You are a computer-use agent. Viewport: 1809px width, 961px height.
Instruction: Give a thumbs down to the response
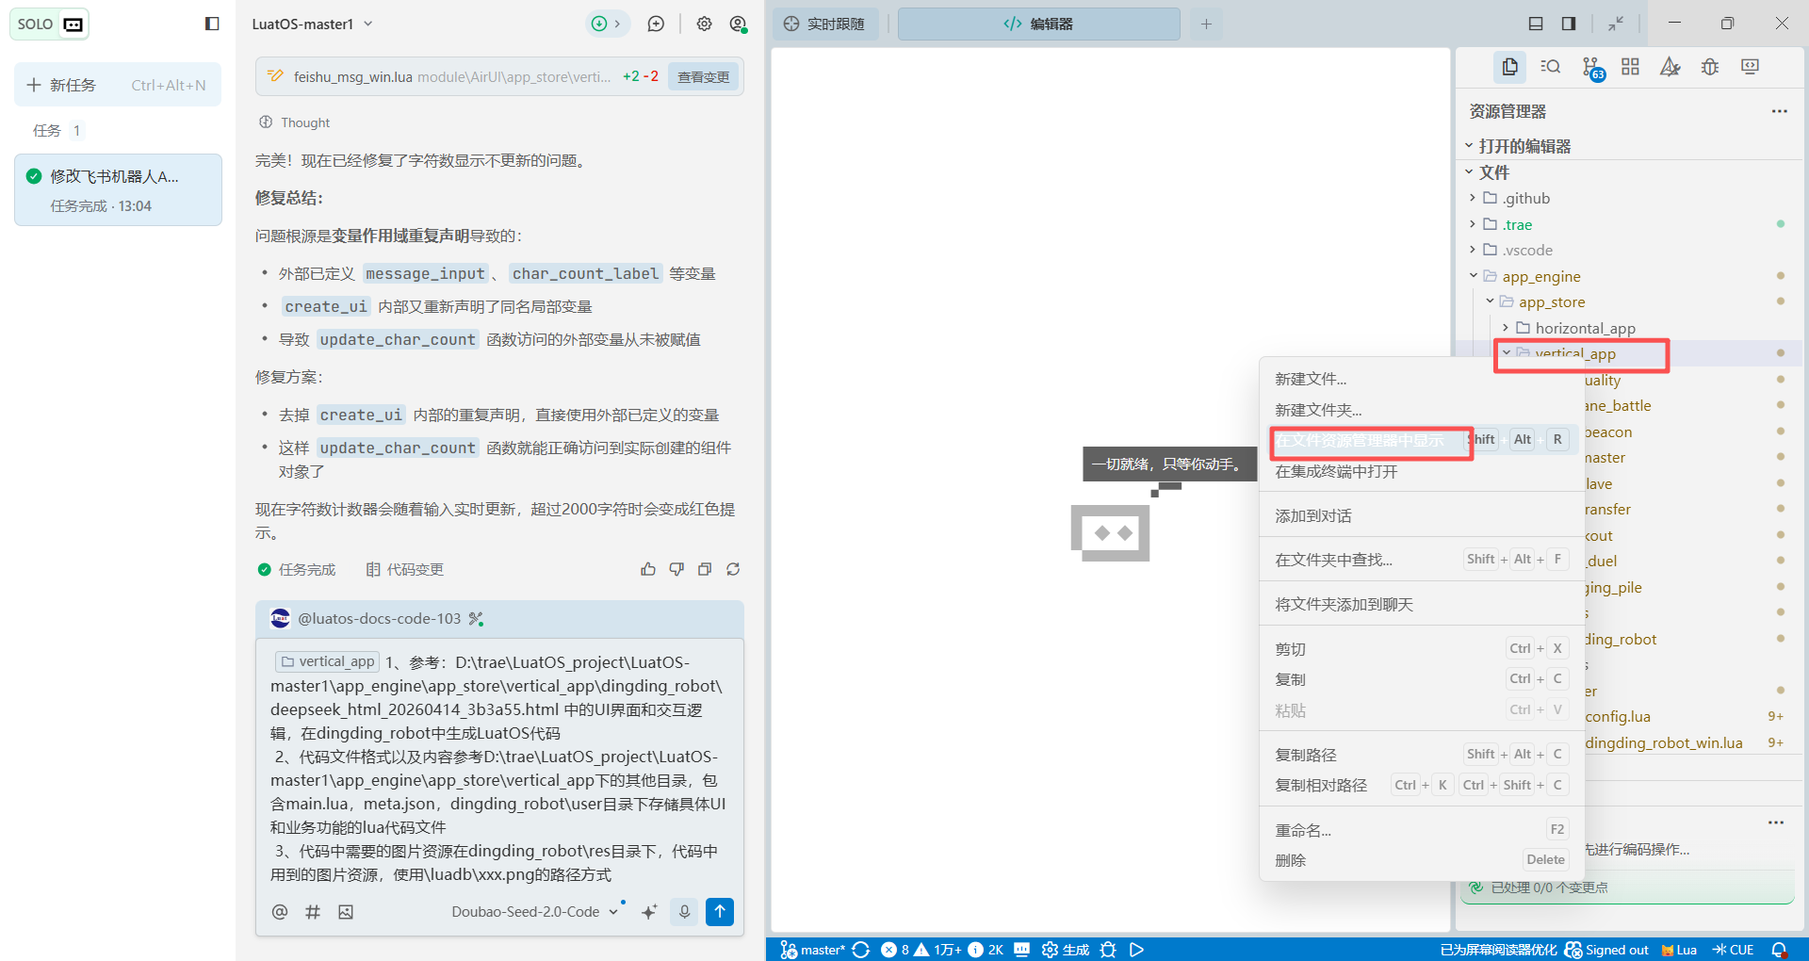tap(676, 569)
